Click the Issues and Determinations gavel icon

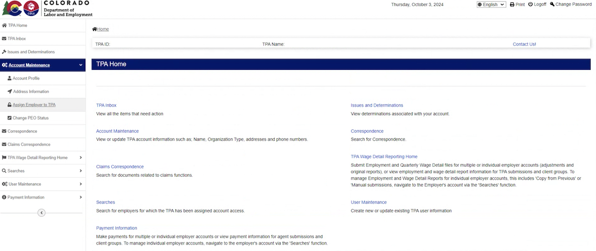point(4,52)
